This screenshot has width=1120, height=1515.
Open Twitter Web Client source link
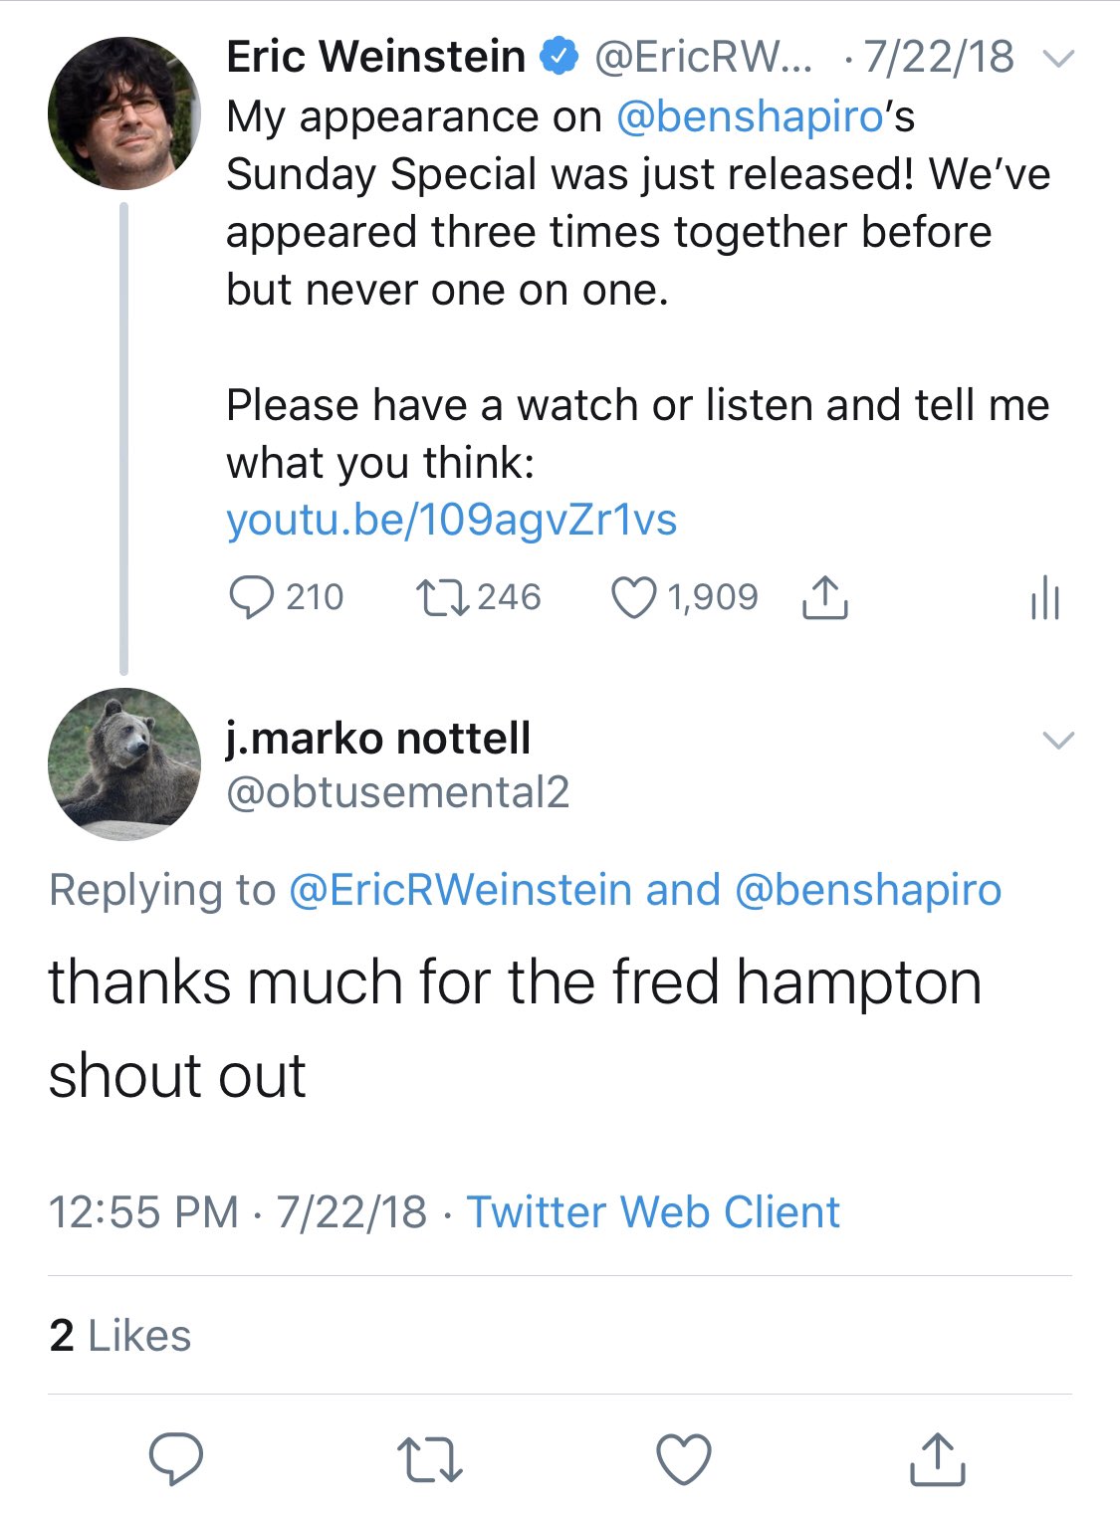tap(653, 1212)
